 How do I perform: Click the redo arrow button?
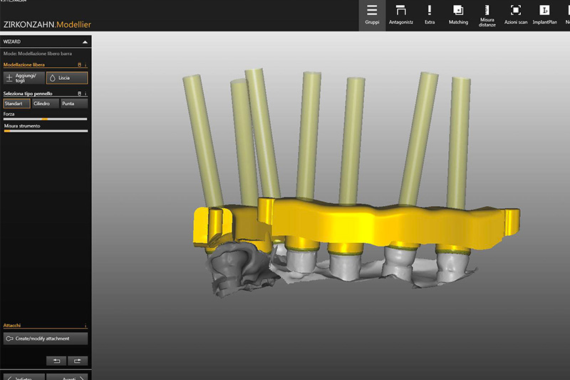[x=78, y=361]
